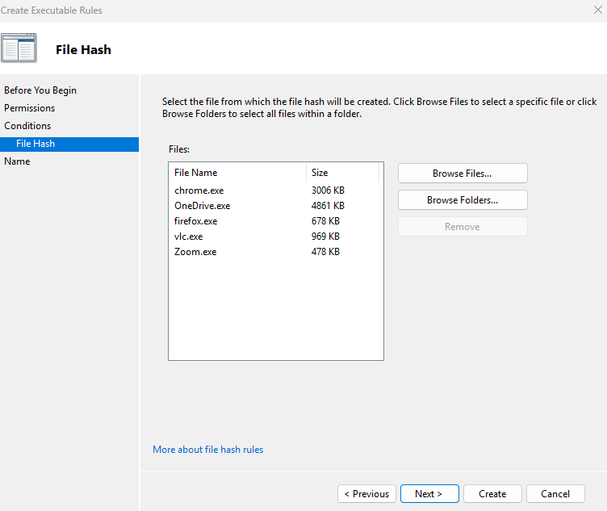Open the Before You Begin step

point(40,90)
